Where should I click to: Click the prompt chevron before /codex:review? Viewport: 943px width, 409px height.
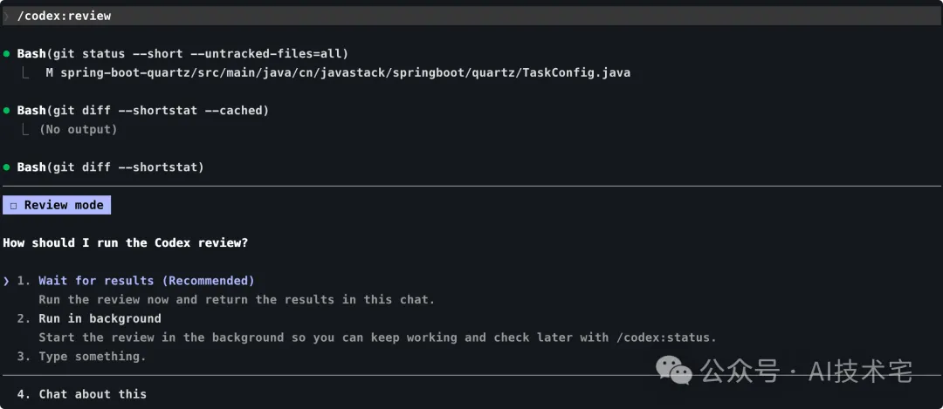[x=7, y=16]
